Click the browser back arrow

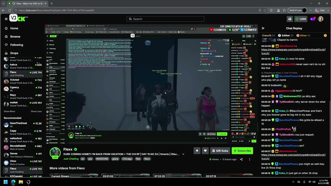point(3,10)
